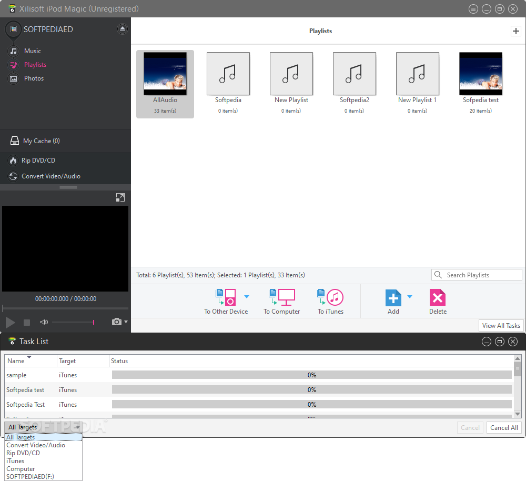Select the Softpedia test task row
Screen dimensions: 526x481
[259, 390]
